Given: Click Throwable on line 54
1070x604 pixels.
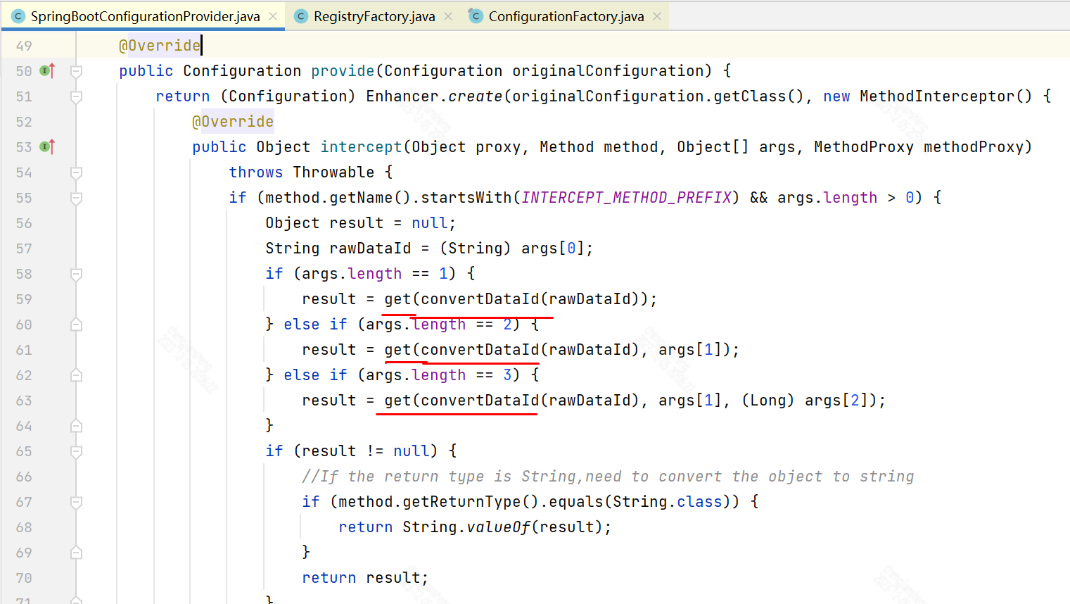Looking at the screenshot, I should [x=333, y=172].
